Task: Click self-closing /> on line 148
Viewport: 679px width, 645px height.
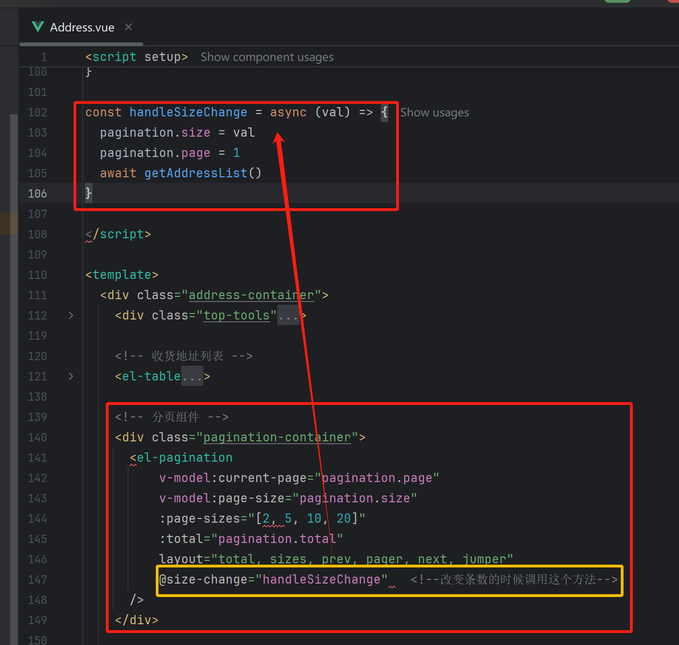Action: (x=137, y=600)
